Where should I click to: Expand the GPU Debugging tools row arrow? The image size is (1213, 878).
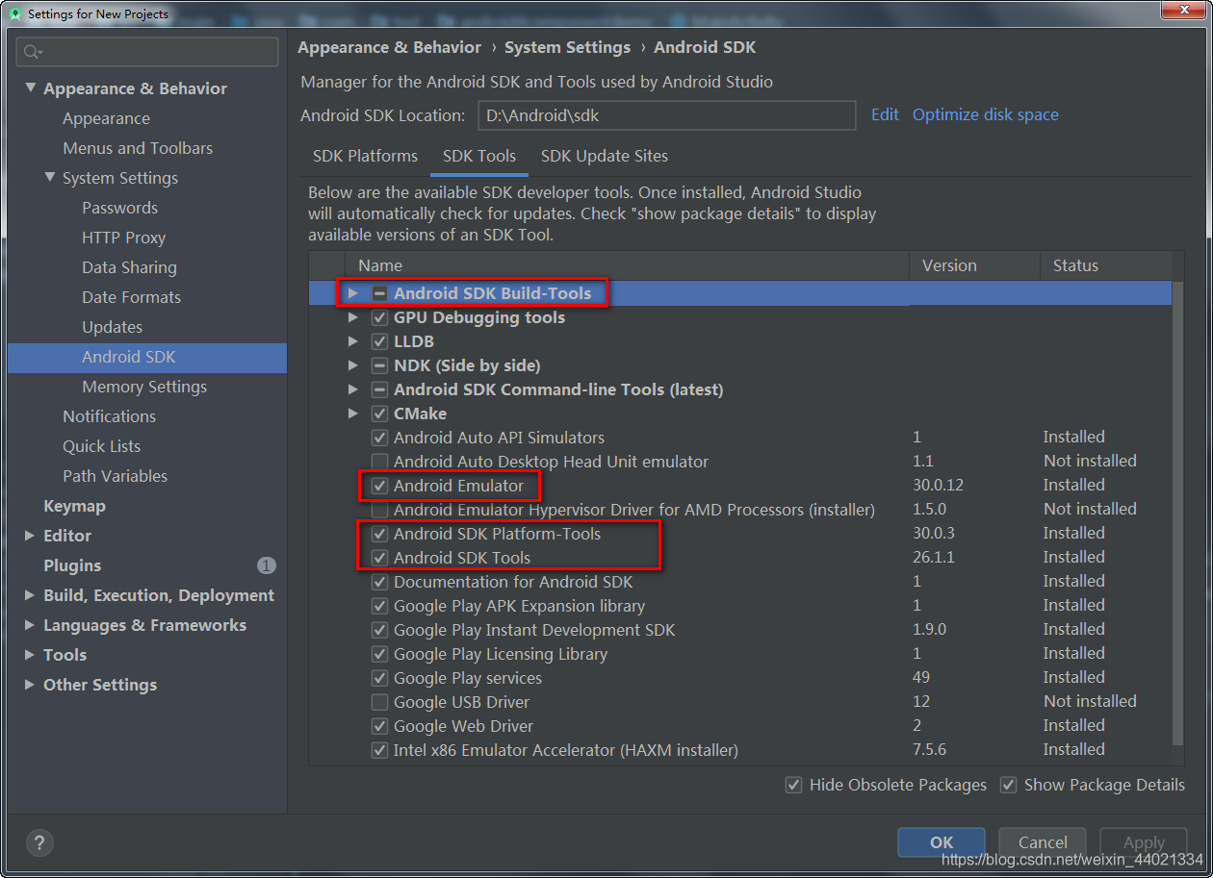pyautogui.click(x=353, y=317)
